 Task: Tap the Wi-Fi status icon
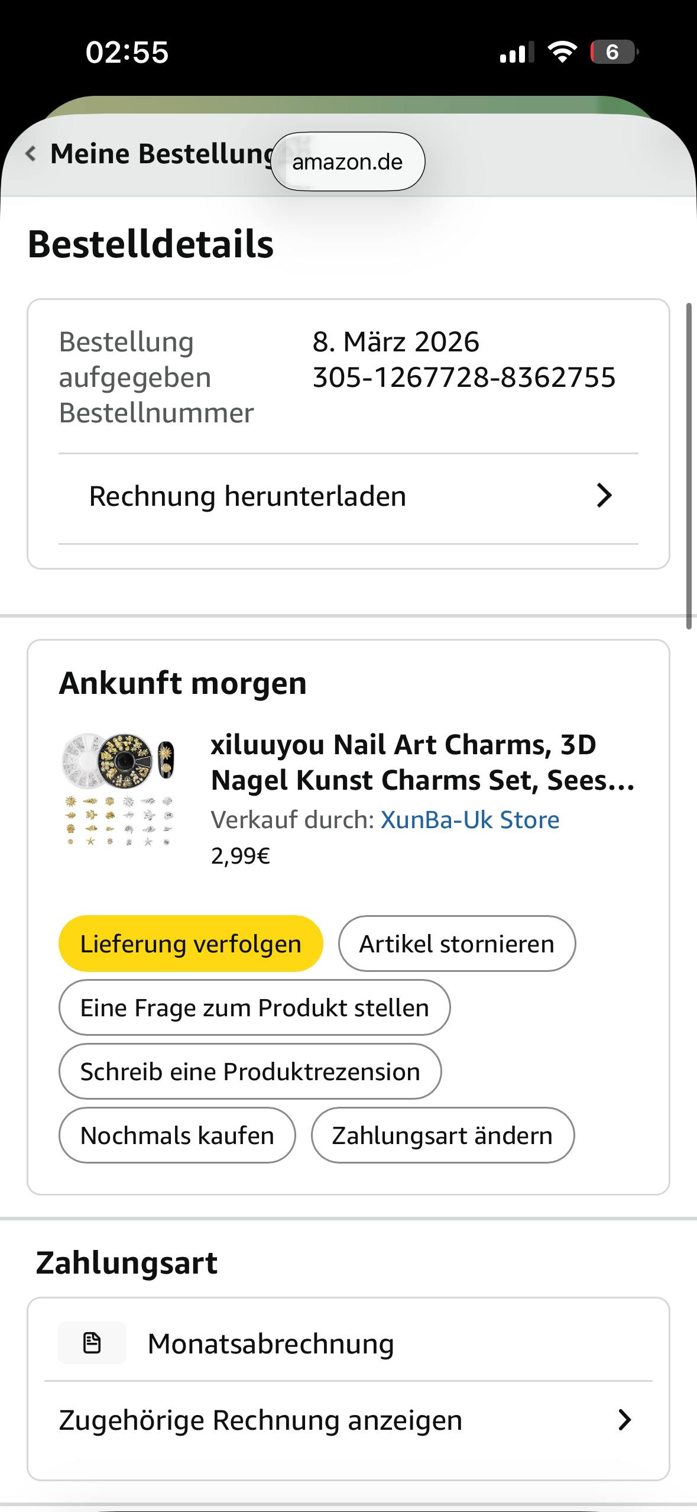562,52
